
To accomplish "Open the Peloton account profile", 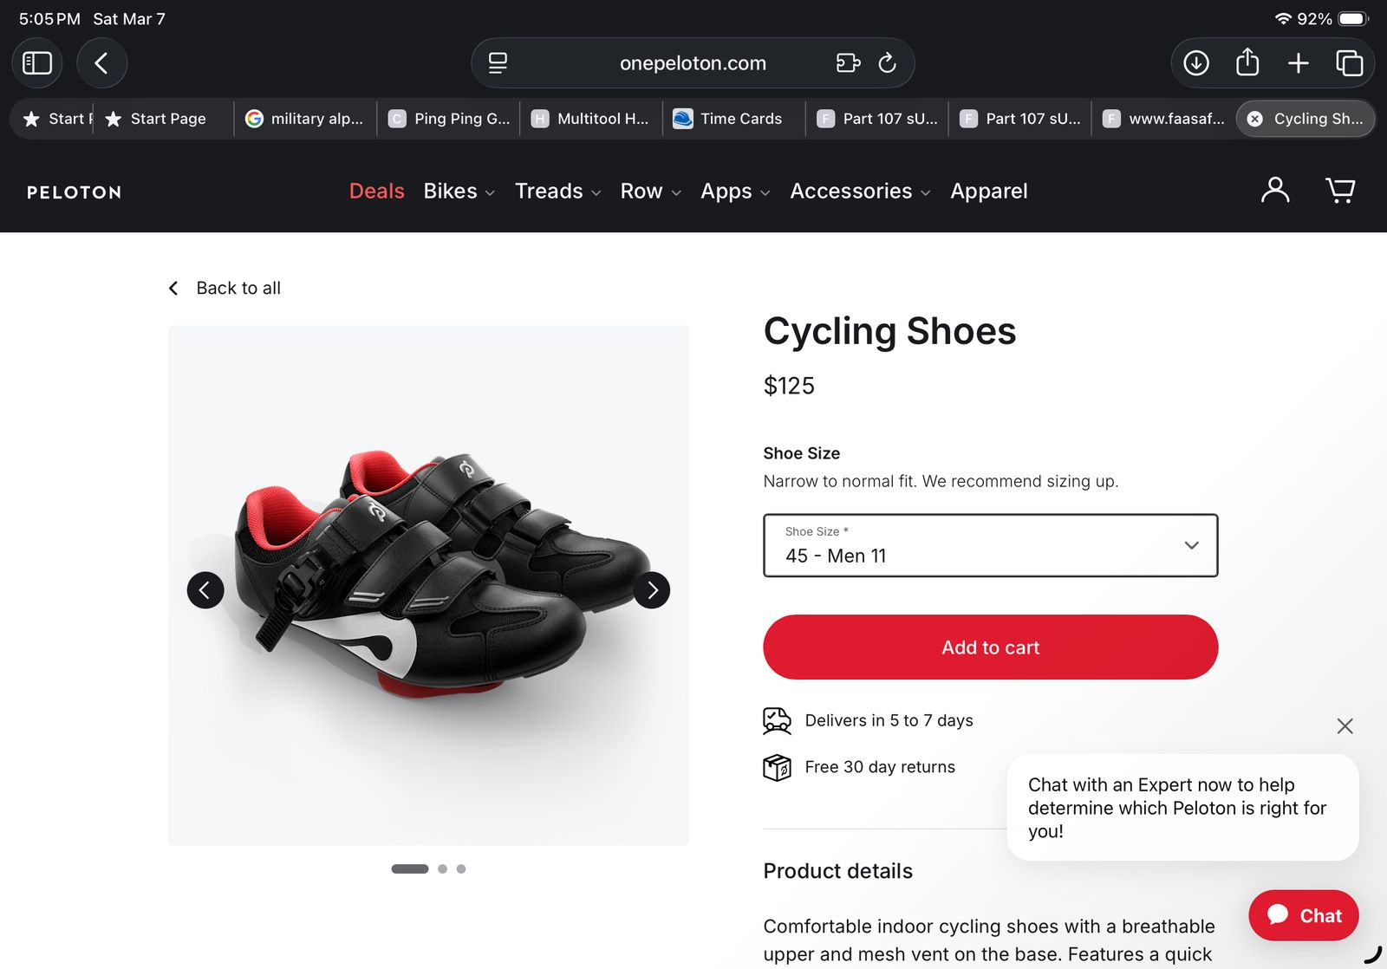I will [x=1275, y=190].
